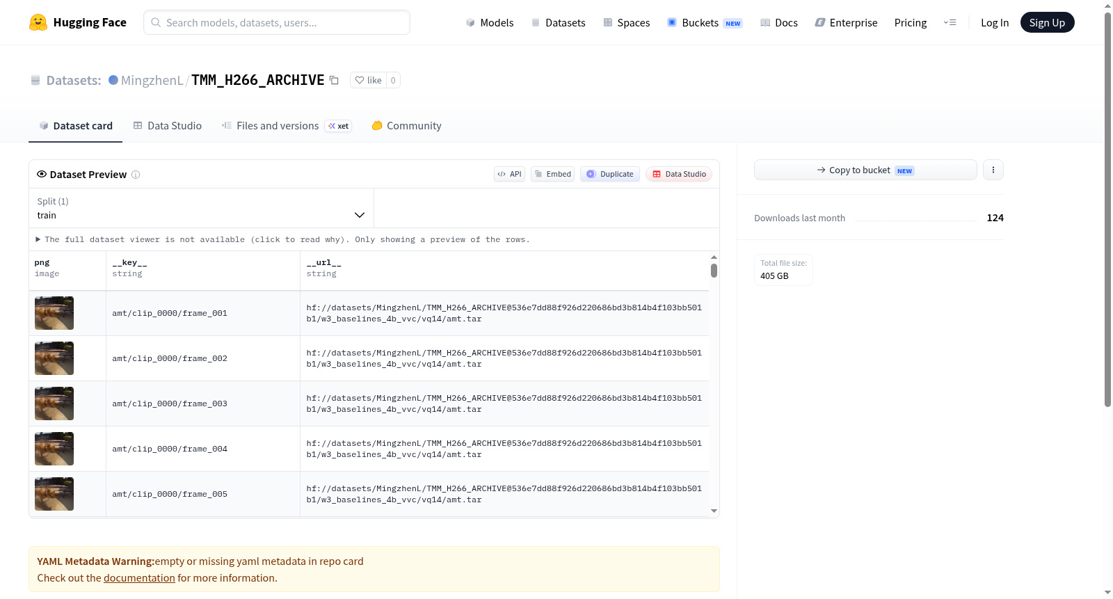
Task: Select cell amt/clip_0000/frame_005
Action: (x=203, y=494)
